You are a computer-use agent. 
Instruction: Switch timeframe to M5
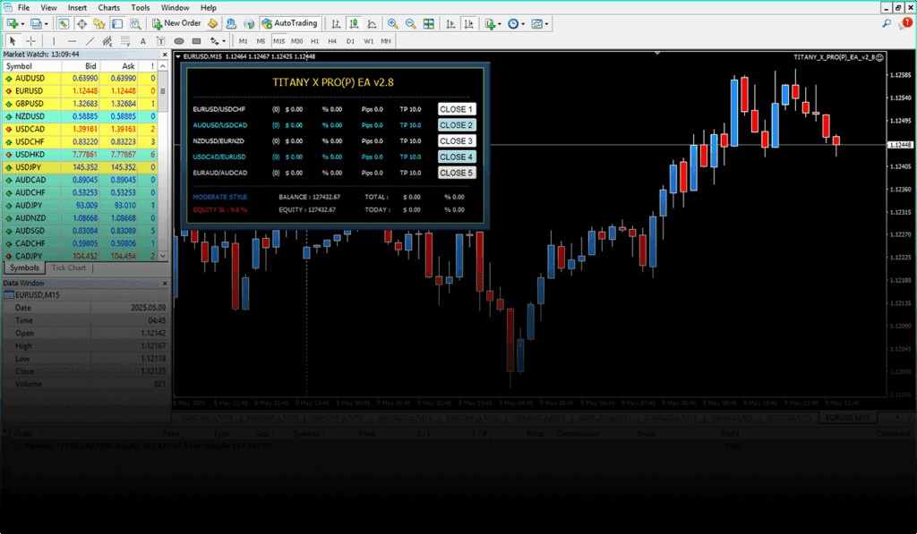tap(261, 41)
